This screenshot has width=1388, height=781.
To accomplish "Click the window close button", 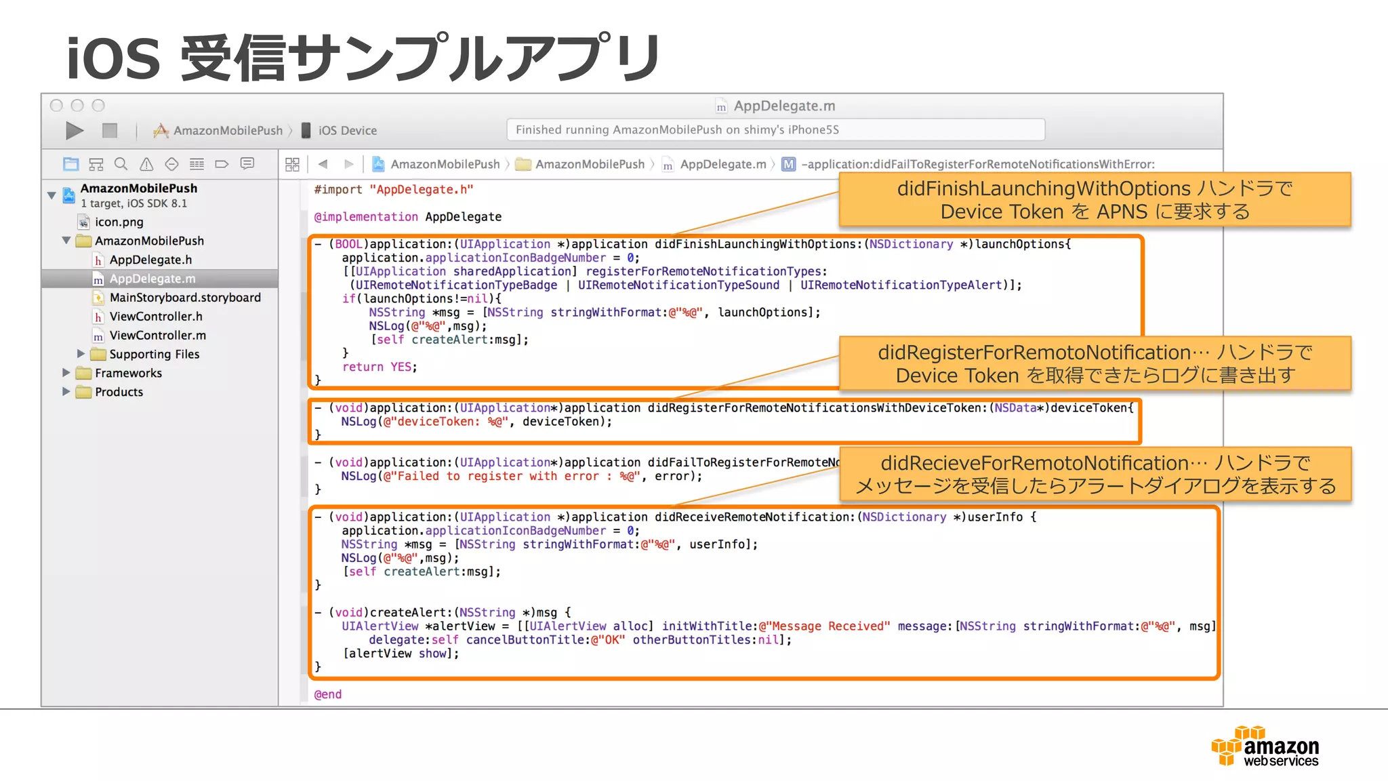I will [x=57, y=106].
